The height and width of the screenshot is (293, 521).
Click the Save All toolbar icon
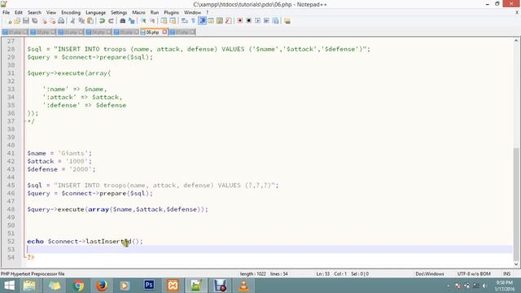(x=34, y=21)
